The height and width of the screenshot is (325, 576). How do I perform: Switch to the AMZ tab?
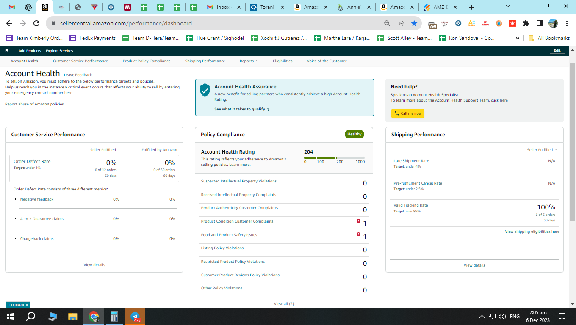[x=440, y=7]
